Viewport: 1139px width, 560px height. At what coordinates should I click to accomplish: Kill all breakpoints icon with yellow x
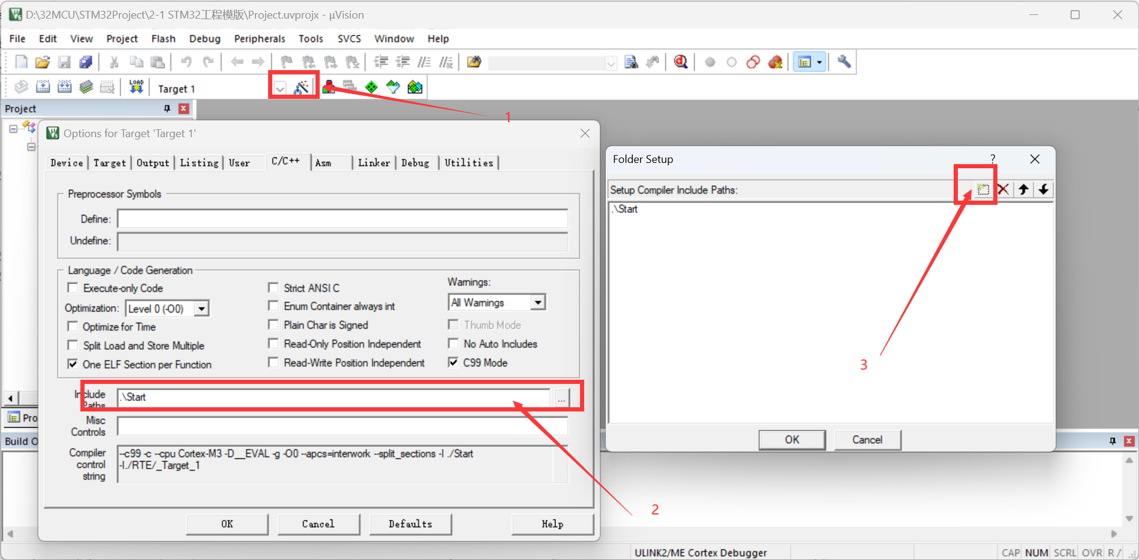(775, 62)
